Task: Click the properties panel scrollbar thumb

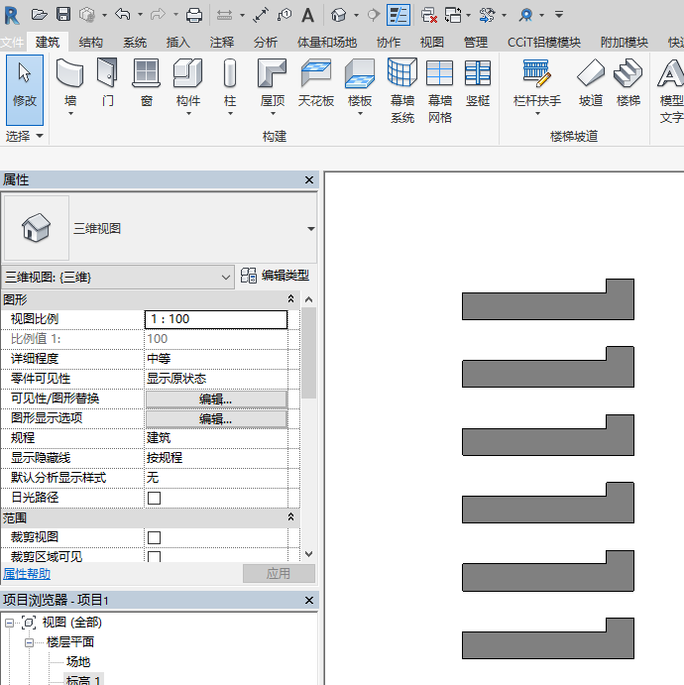Action: (309, 353)
